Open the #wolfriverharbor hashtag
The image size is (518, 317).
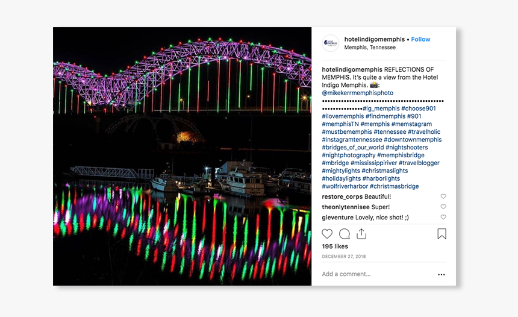pos(345,186)
